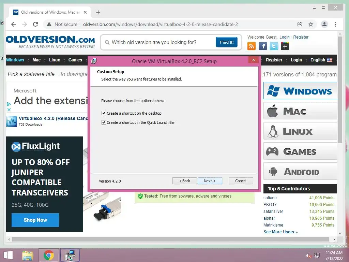Click the ANDROID category banner
The image size is (349, 262).
[x=300, y=171]
